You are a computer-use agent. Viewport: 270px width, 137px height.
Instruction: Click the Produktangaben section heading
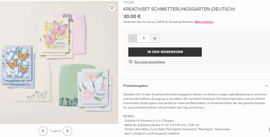coord(136,86)
